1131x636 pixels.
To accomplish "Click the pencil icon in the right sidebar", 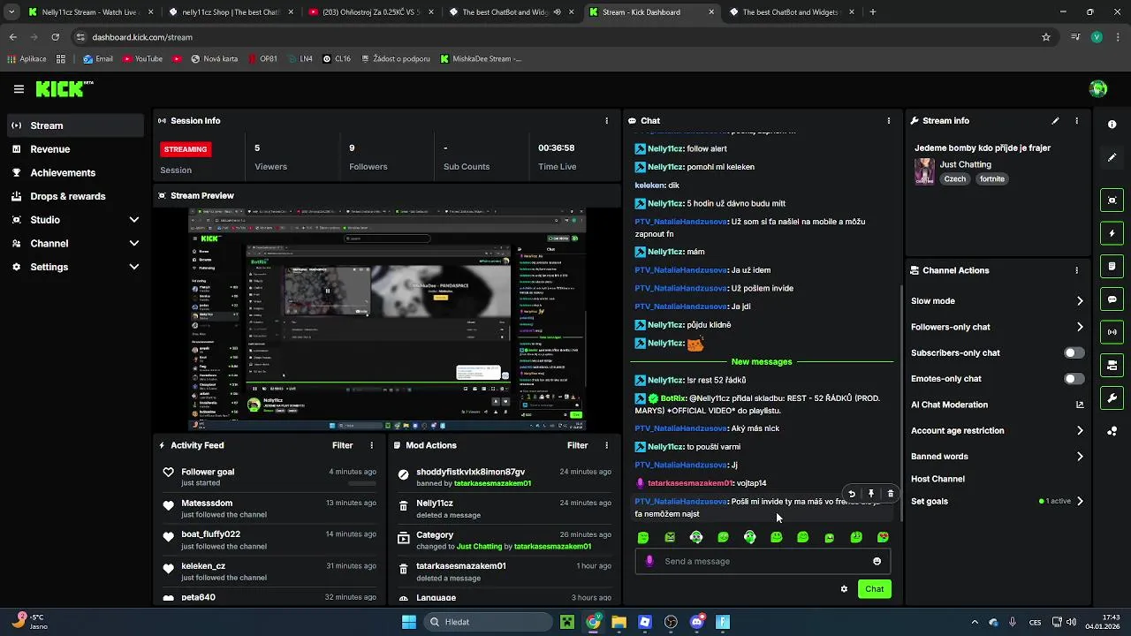I will point(1112,157).
